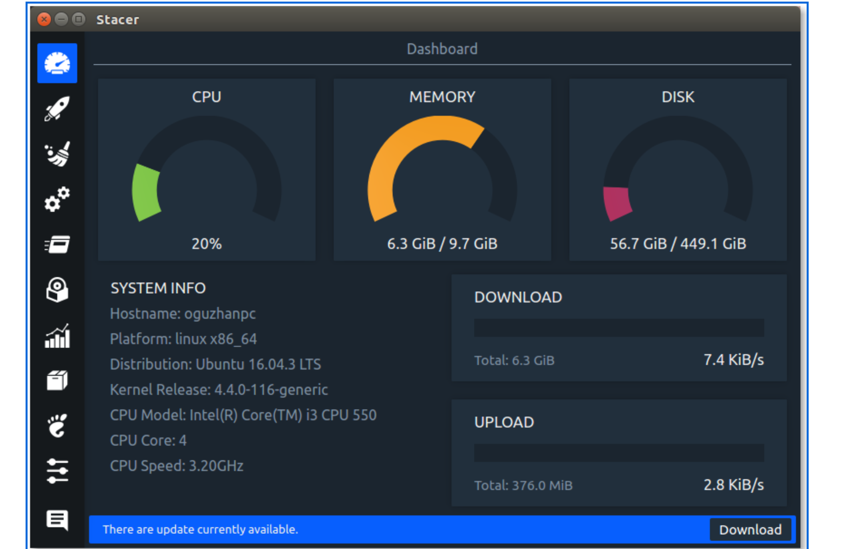
Task: Click 'CPU Model: Intel(R) Core(TM) i3' line
Action: pos(243,415)
